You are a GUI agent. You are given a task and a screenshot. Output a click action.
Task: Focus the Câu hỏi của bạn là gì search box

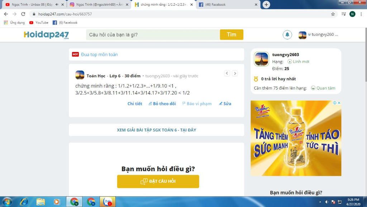pyautogui.click(x=153, y=35)
